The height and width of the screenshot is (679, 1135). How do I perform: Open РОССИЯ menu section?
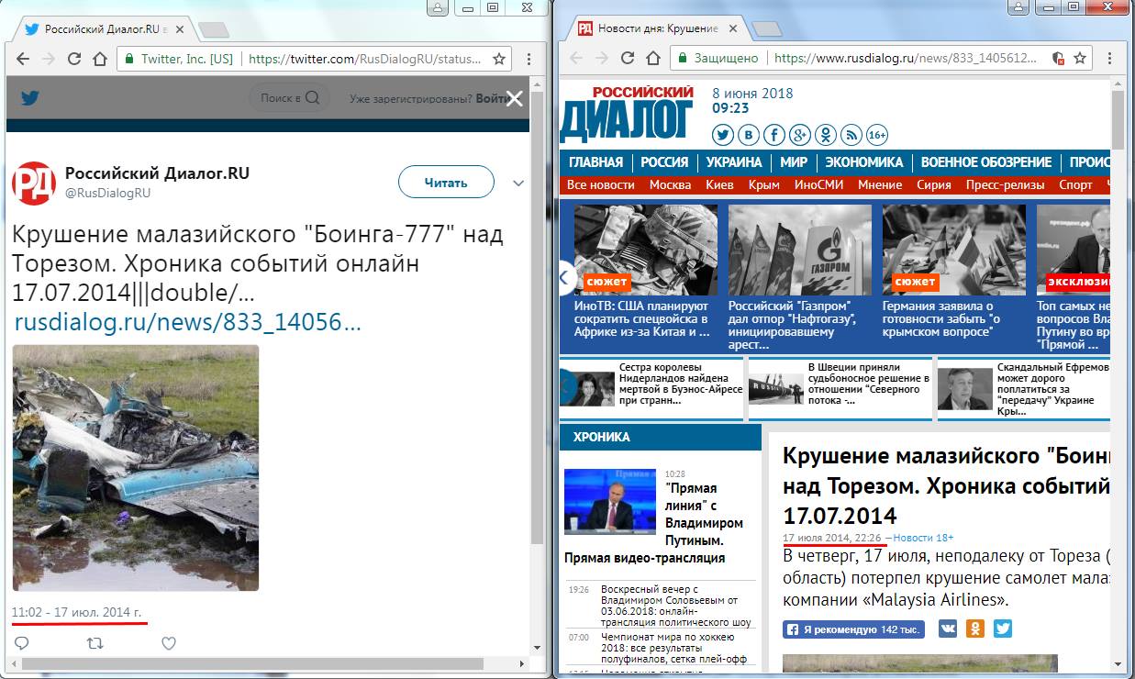pos(664,162)
